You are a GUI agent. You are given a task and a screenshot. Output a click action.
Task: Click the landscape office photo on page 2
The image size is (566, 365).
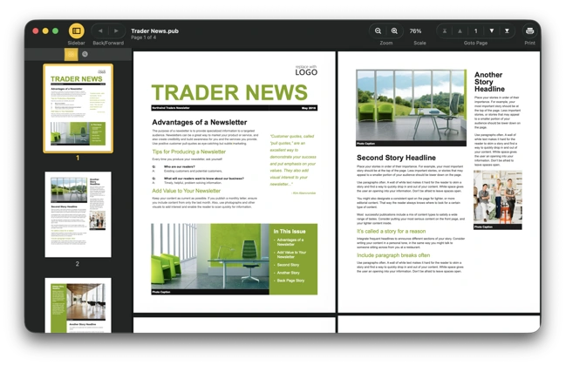click(x=411, y=105)
